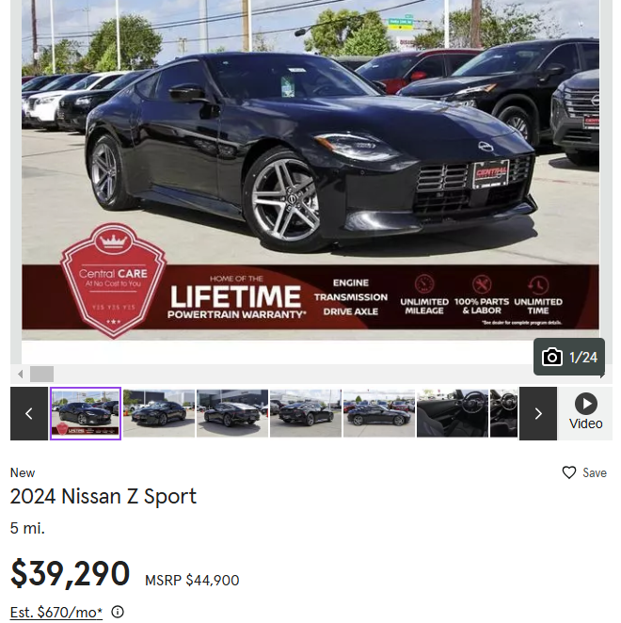Image resolution: width=621 pixels, height=623 pixels.
Task: Click the Save text label
Action: 595,472
